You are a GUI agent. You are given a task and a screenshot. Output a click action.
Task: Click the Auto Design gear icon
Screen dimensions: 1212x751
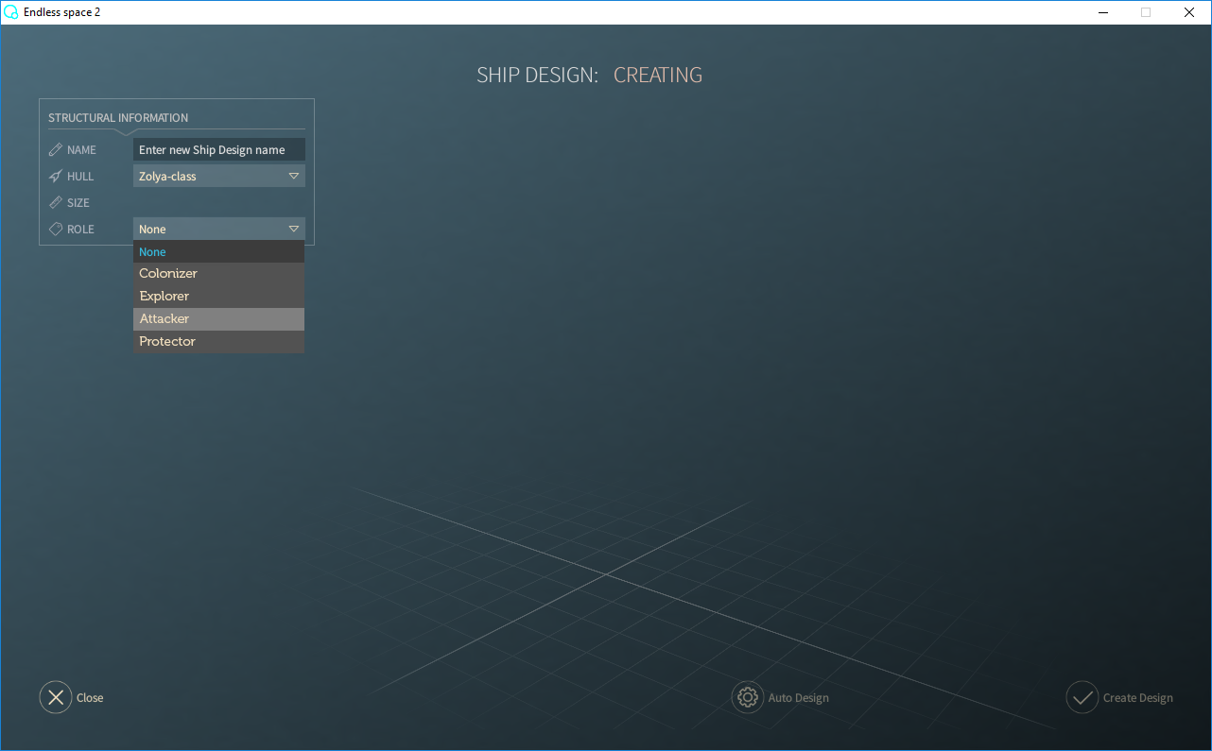click(x=747, y=697)
